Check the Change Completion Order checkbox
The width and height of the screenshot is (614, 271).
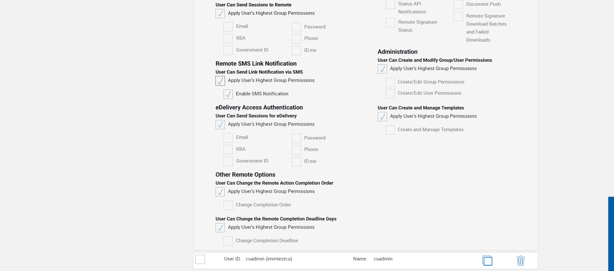(x=228, y=205)
